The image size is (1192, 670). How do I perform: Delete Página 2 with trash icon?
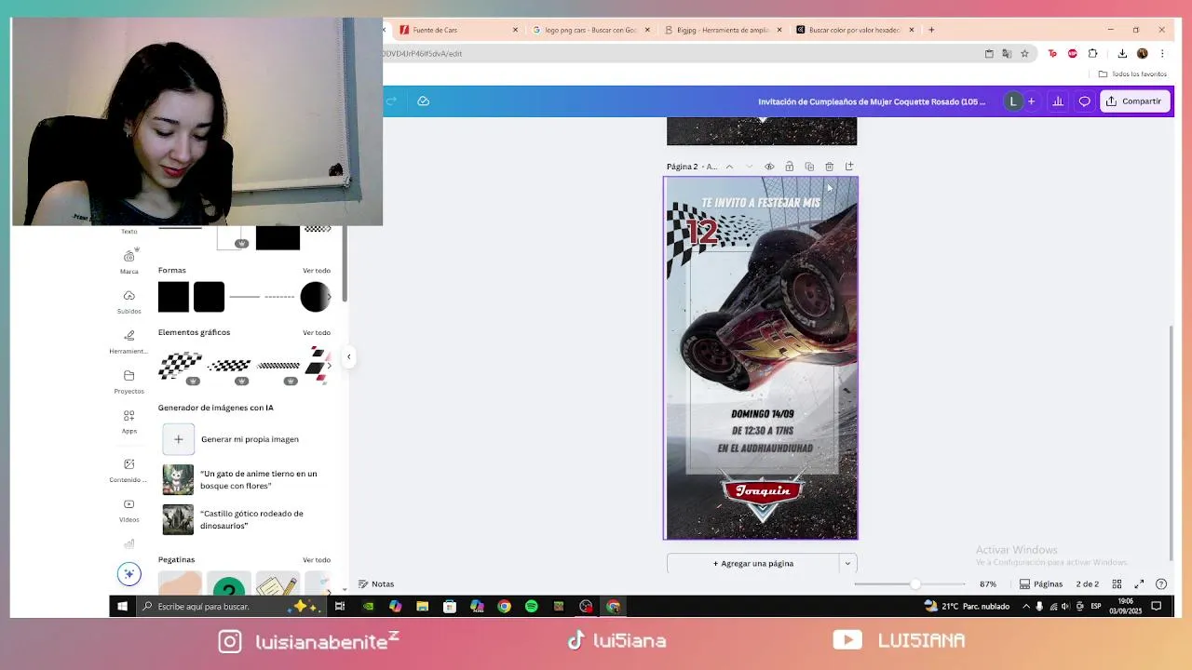click(x=829, y=167)
